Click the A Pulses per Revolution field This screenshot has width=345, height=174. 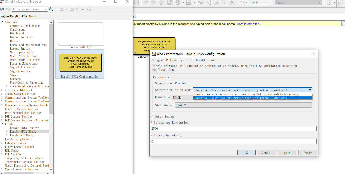point(234,128)
